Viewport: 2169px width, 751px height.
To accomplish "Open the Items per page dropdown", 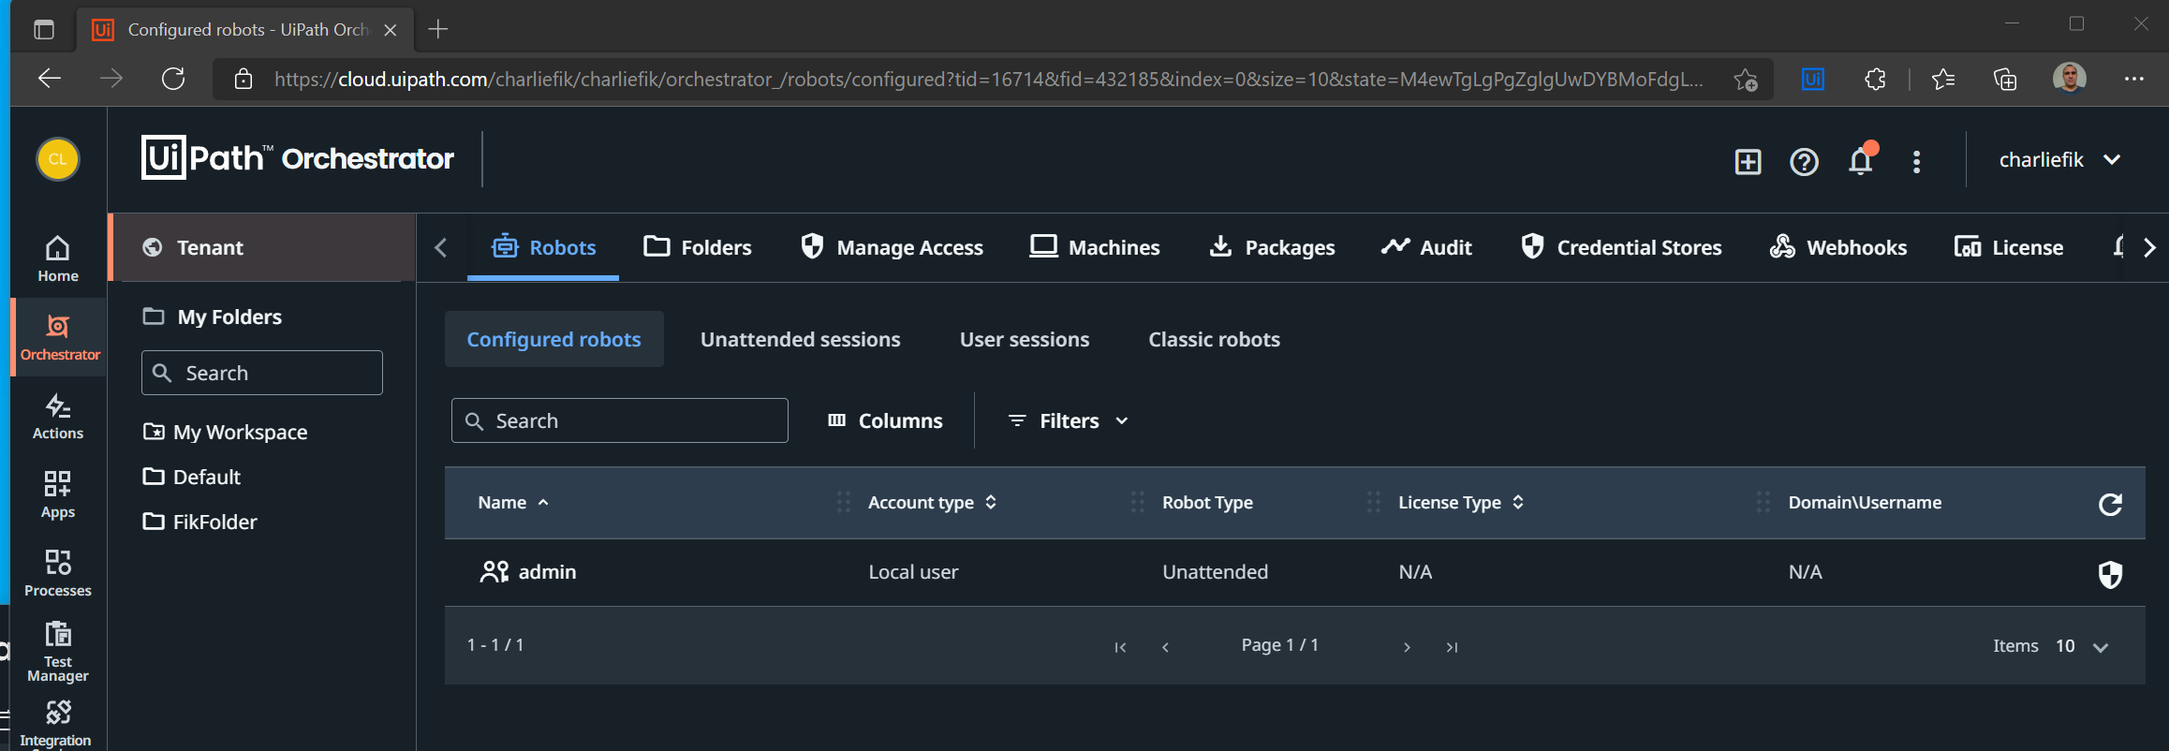I will coord(2082,646).
